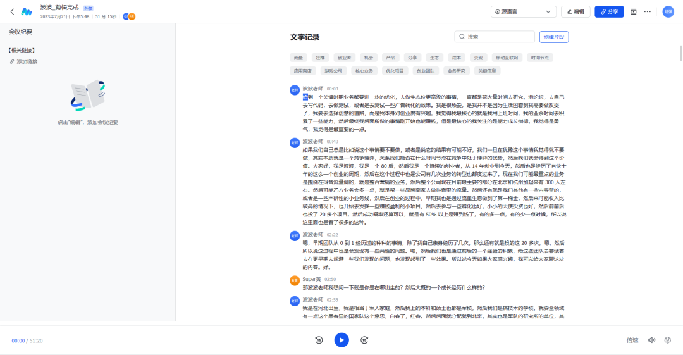Click the search field in 文字记录

[495, 37]
